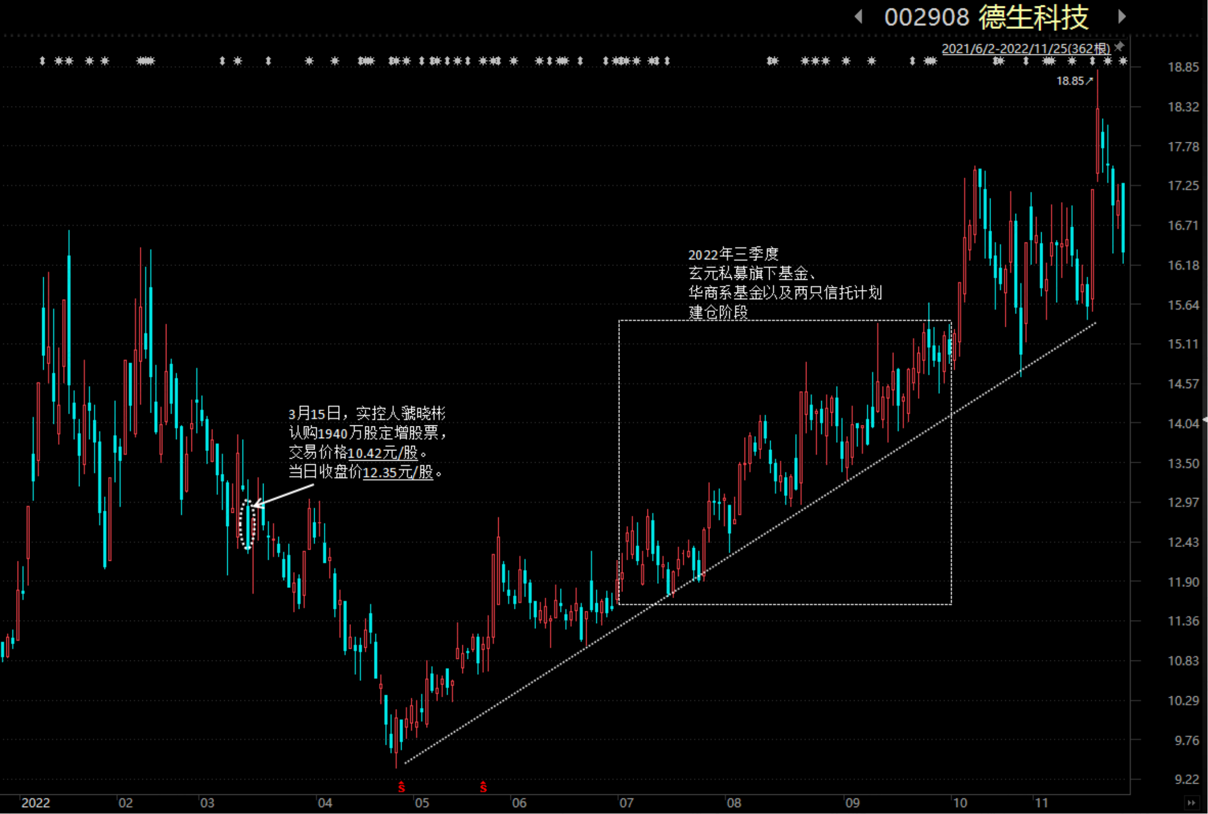
Task: Select the dotted ellipse around March 15 candle
Action: (247, 525)
